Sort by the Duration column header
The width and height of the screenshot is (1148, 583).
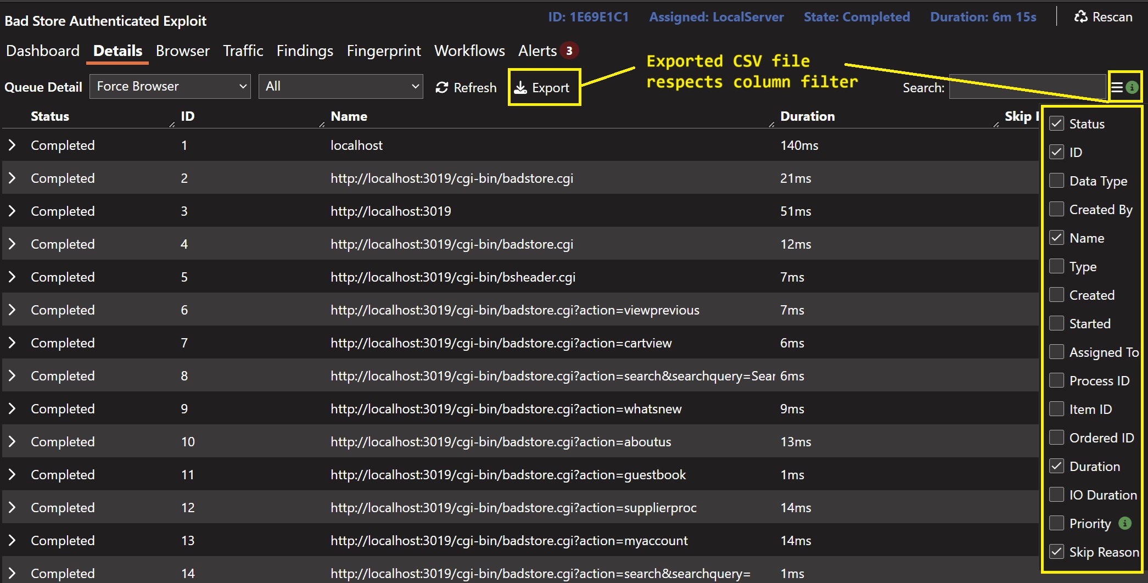[807, 116]
